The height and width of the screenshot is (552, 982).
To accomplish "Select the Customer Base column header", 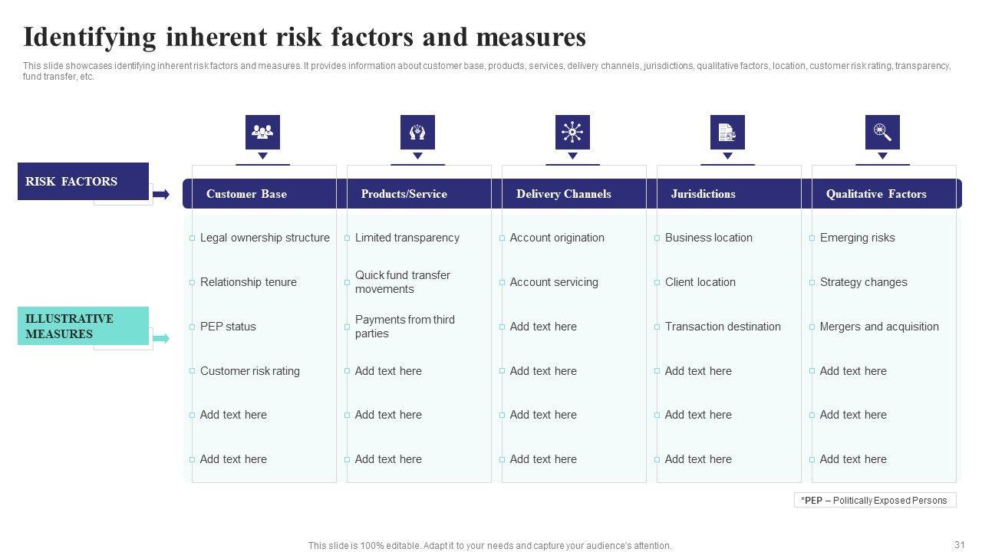I will [246, 194].
